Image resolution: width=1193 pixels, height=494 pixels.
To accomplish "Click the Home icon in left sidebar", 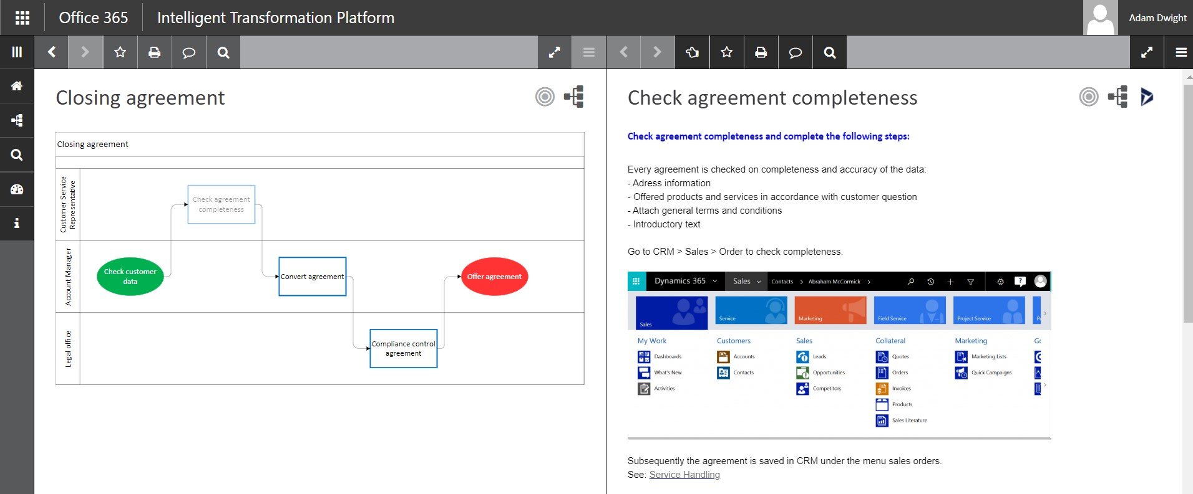I will click(17, 86).
